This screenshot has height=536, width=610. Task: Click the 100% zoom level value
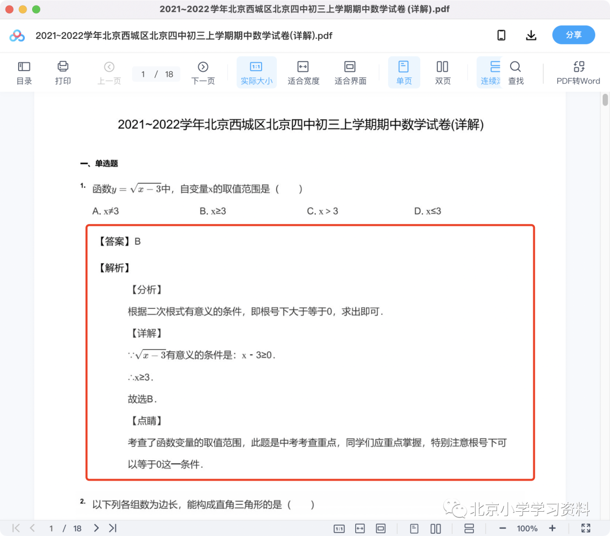[527, 528]
